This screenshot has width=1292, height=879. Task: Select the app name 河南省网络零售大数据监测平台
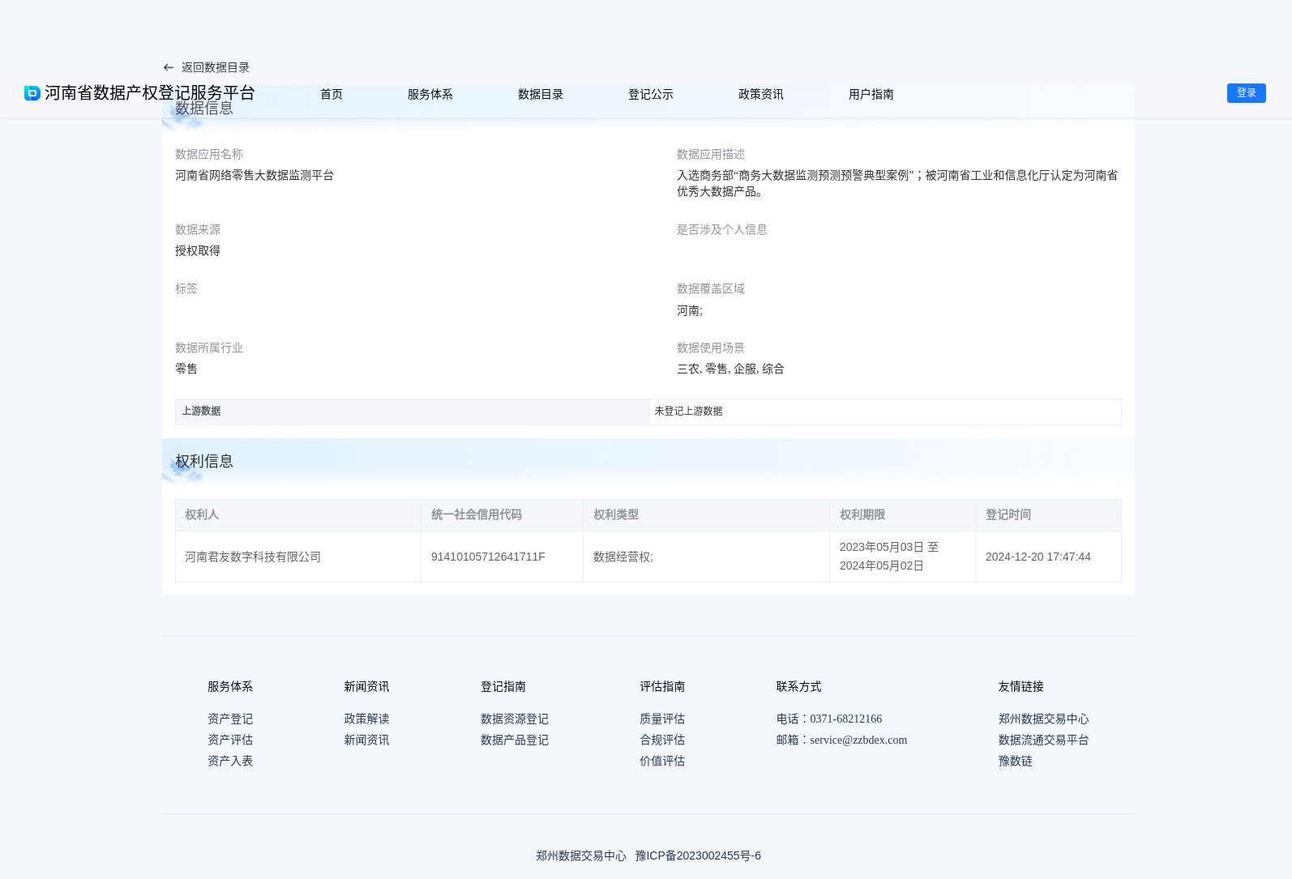[255, 175]
